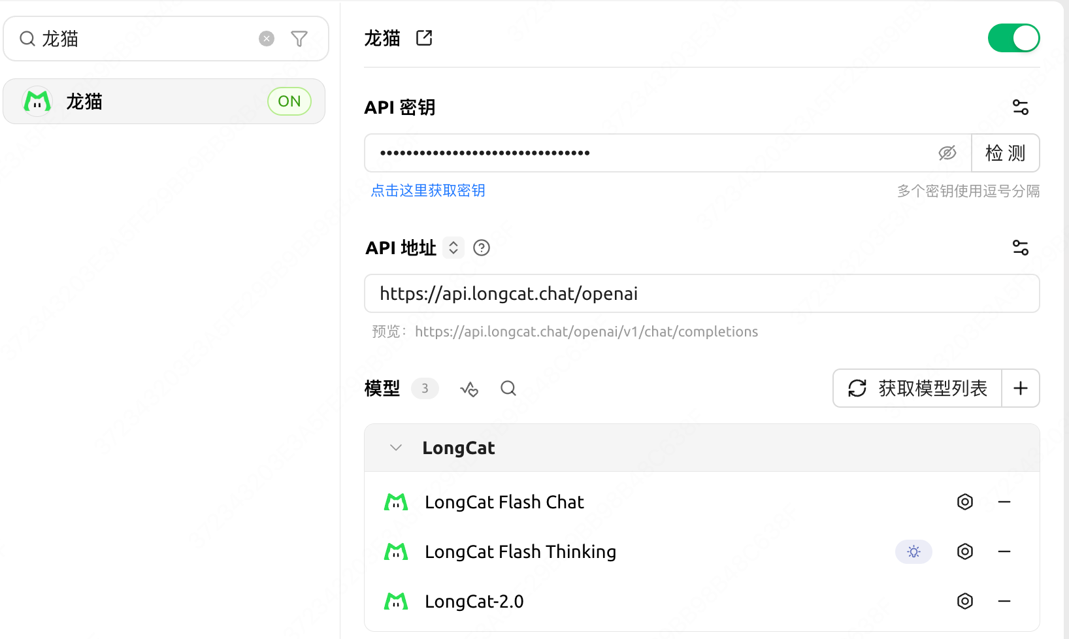The width and height of the screenshot is (1069, 639).
Task: Open the provider filter funnel icon
Action: coord(299,39)
